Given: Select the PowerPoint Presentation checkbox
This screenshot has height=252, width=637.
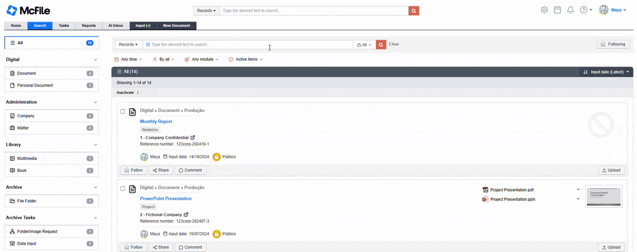Looking at the screenshot, I should point(123,189).
